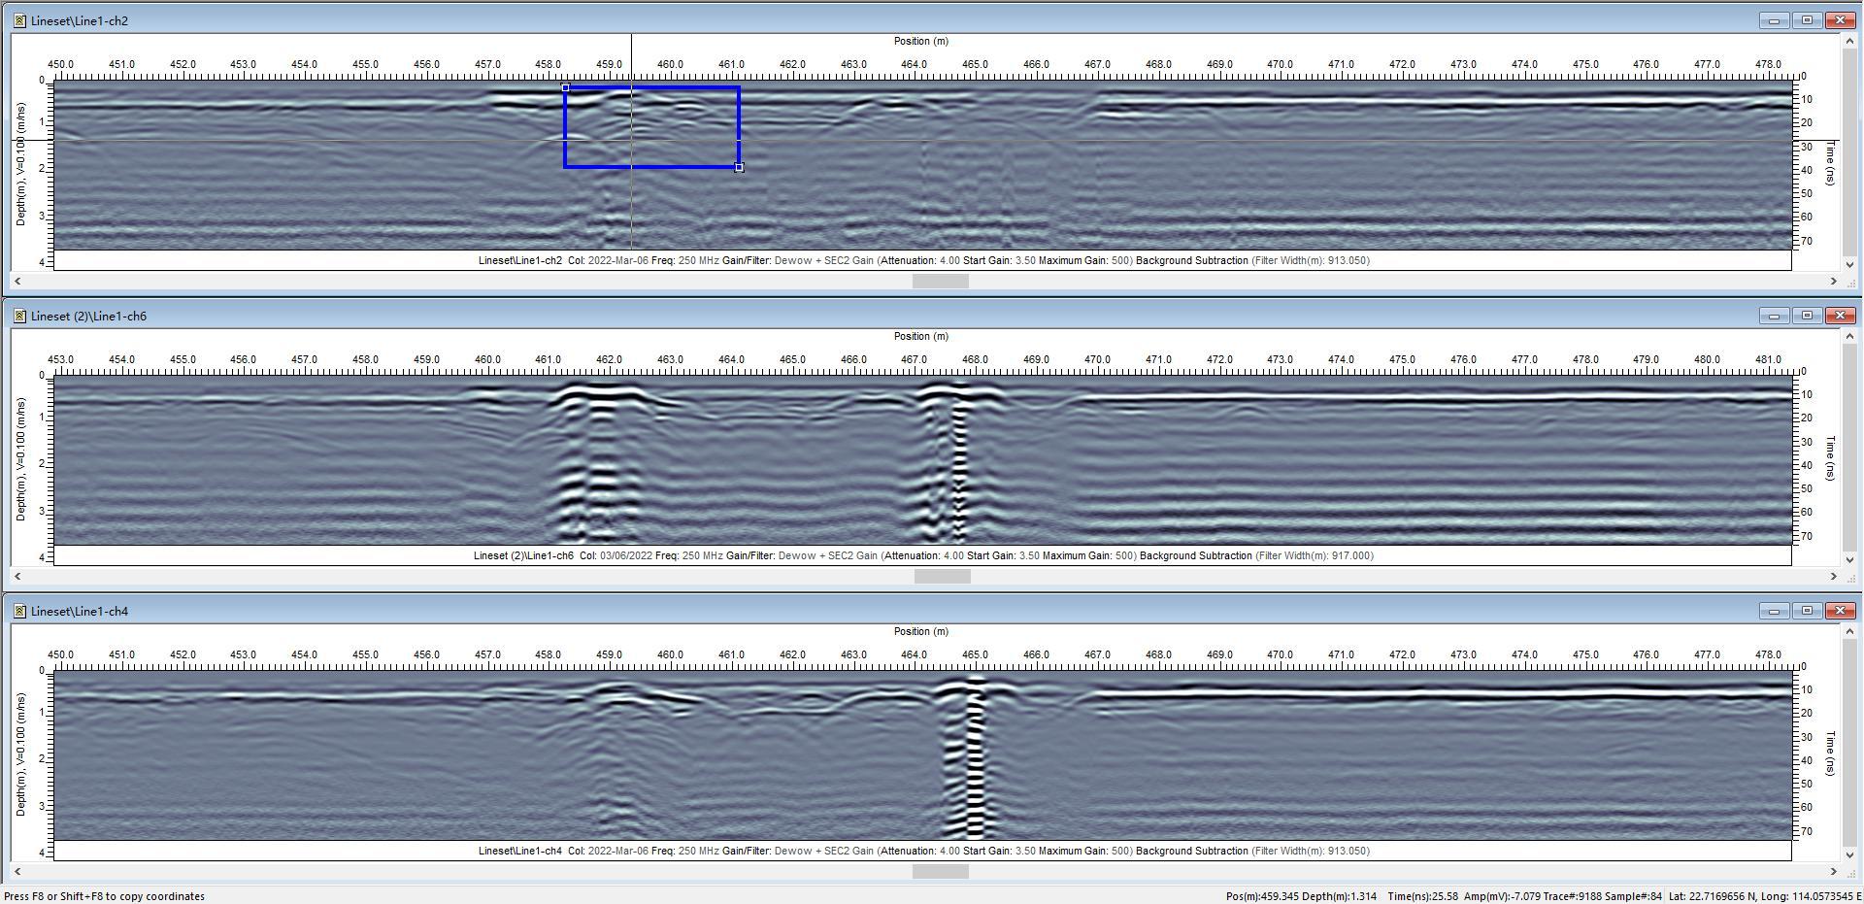
Task: Click the down scroll arrow in Line1-ch2 window
Action: pos(1849,264)
